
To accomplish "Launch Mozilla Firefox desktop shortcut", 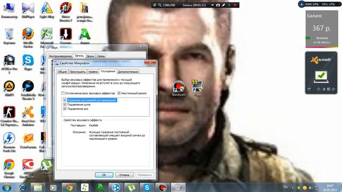I will [x=28, y=38].
